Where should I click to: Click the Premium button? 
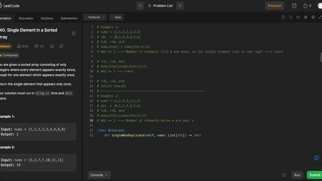click(x=274, y=6)
